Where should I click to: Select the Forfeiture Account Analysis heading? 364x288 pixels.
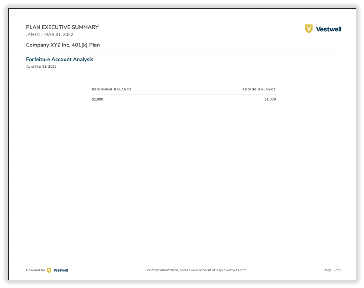[x=59, y=59]
